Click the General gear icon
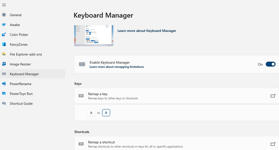 click(4, 15)
